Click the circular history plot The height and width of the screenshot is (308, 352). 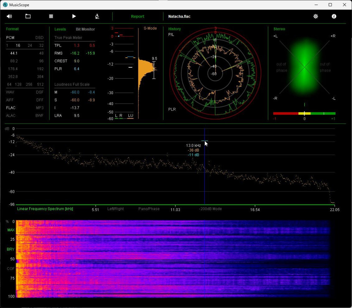[215, 74]
